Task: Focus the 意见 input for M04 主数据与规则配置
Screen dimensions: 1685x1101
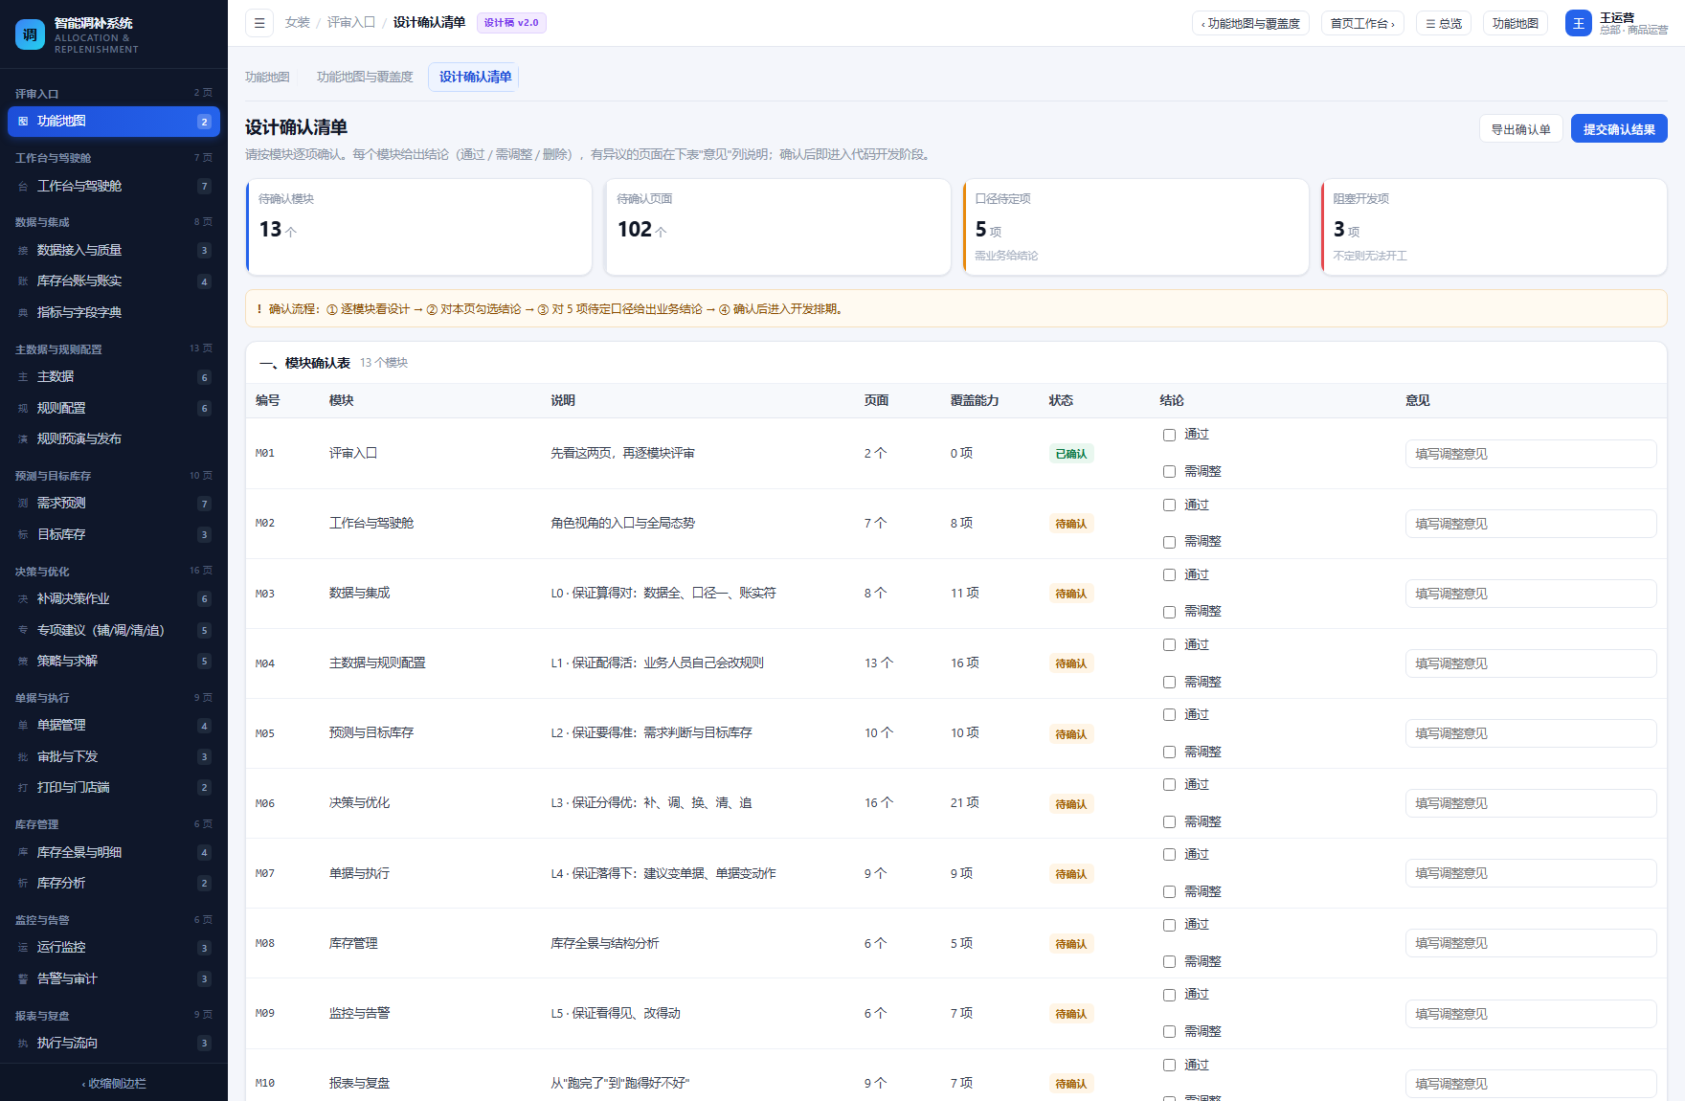Action: click(x=1531, y=663)
